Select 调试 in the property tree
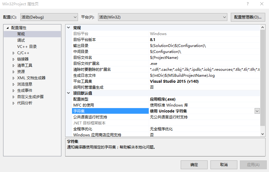Screen dimensions: 269x172 (21, 40)
